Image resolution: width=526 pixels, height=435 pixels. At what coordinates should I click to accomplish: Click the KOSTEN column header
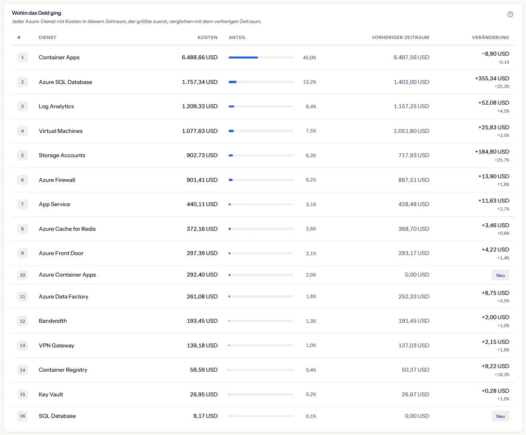[x=208, y=37]
